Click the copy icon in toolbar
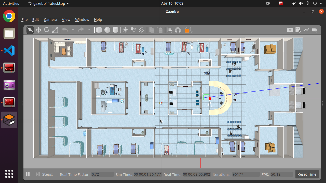Image resolution: width=326 pixels, height=183 pixels. point(152,30)
